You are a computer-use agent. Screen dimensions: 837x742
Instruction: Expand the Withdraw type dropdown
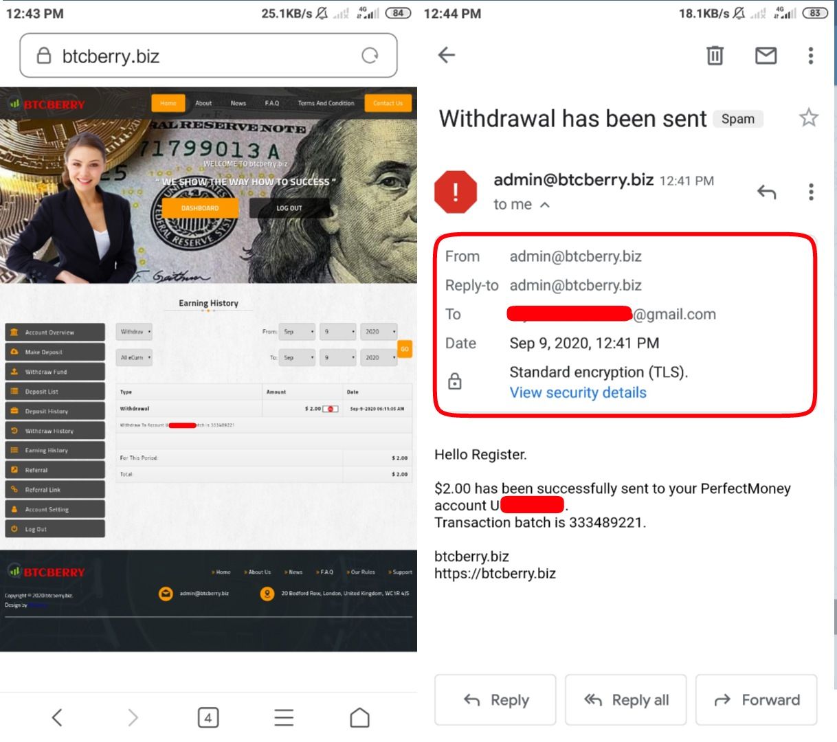tap(134, 332)
